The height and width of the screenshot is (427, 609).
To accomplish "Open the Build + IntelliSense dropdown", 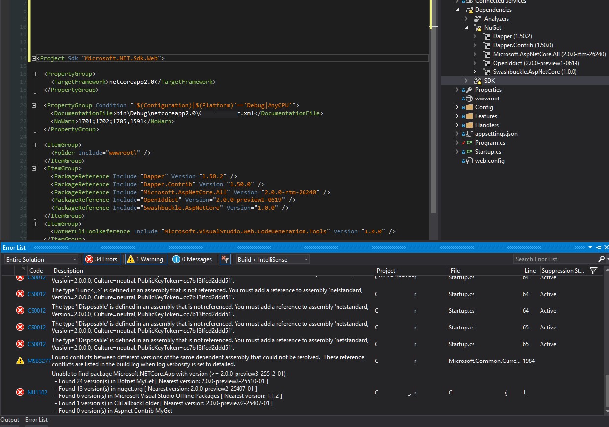I will (x=272, y=260).
